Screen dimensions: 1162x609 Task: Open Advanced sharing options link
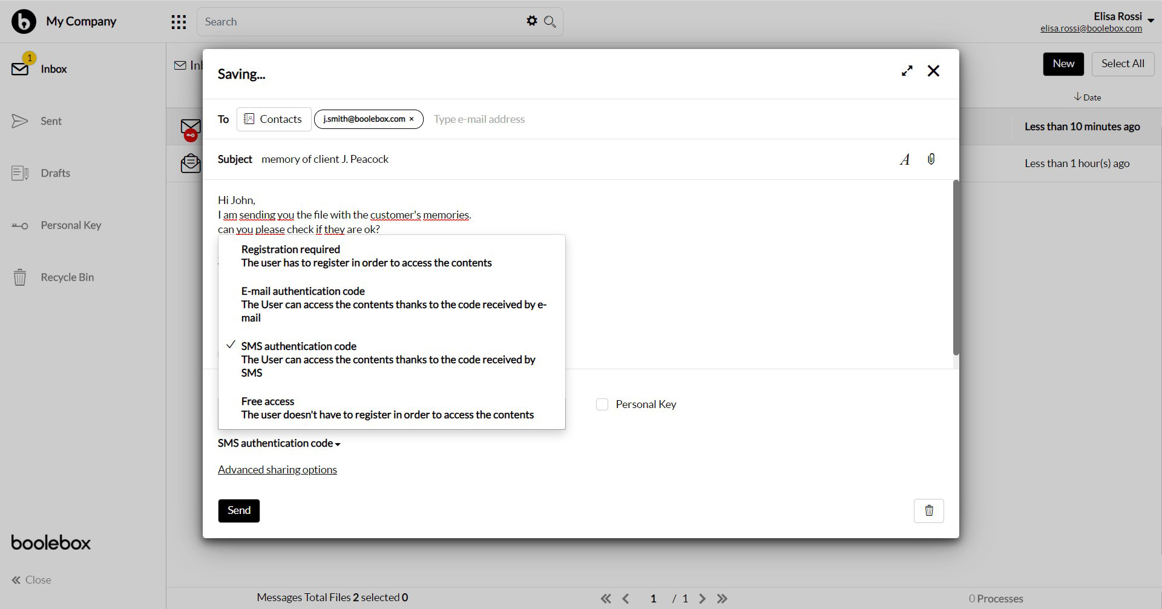(x=277, y=470)
